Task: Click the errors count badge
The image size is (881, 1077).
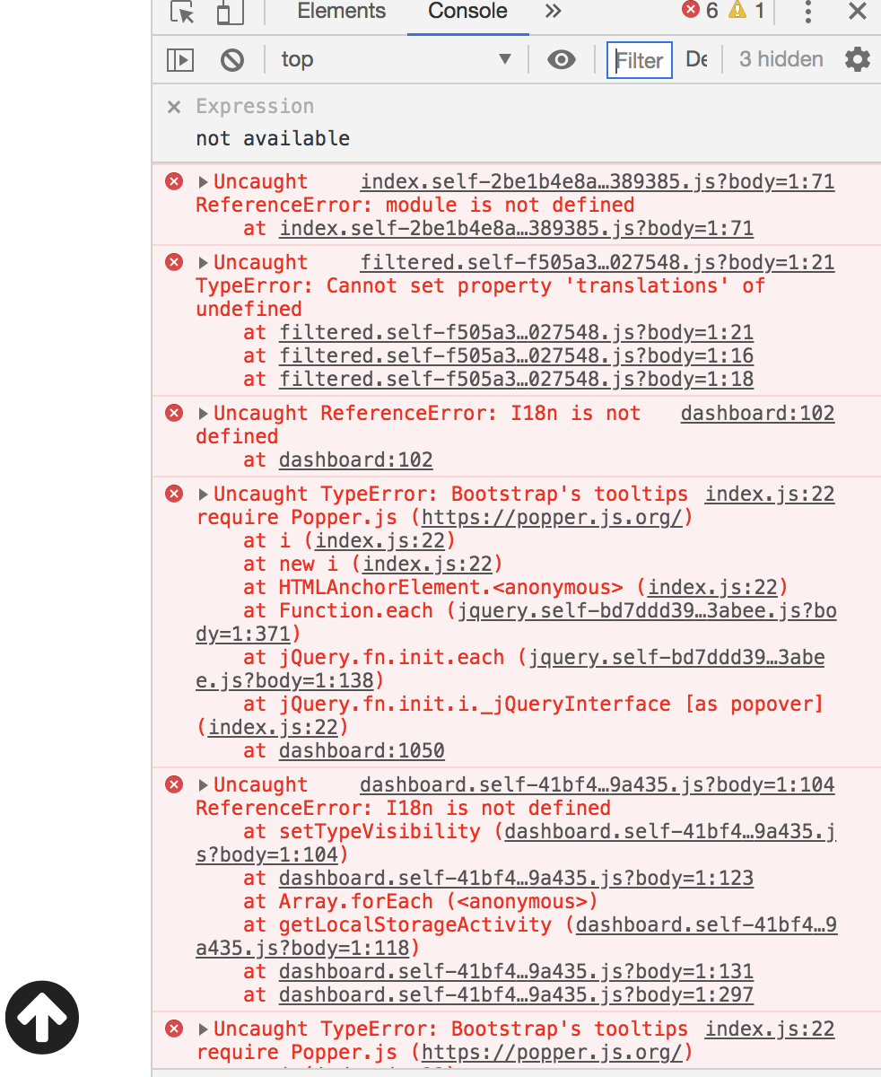Action: point(698,11)
